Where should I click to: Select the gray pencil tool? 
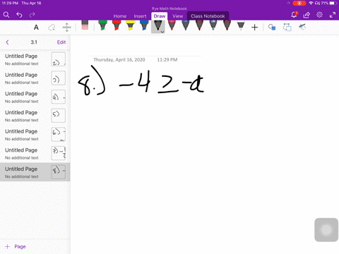(x=241, y=26)
